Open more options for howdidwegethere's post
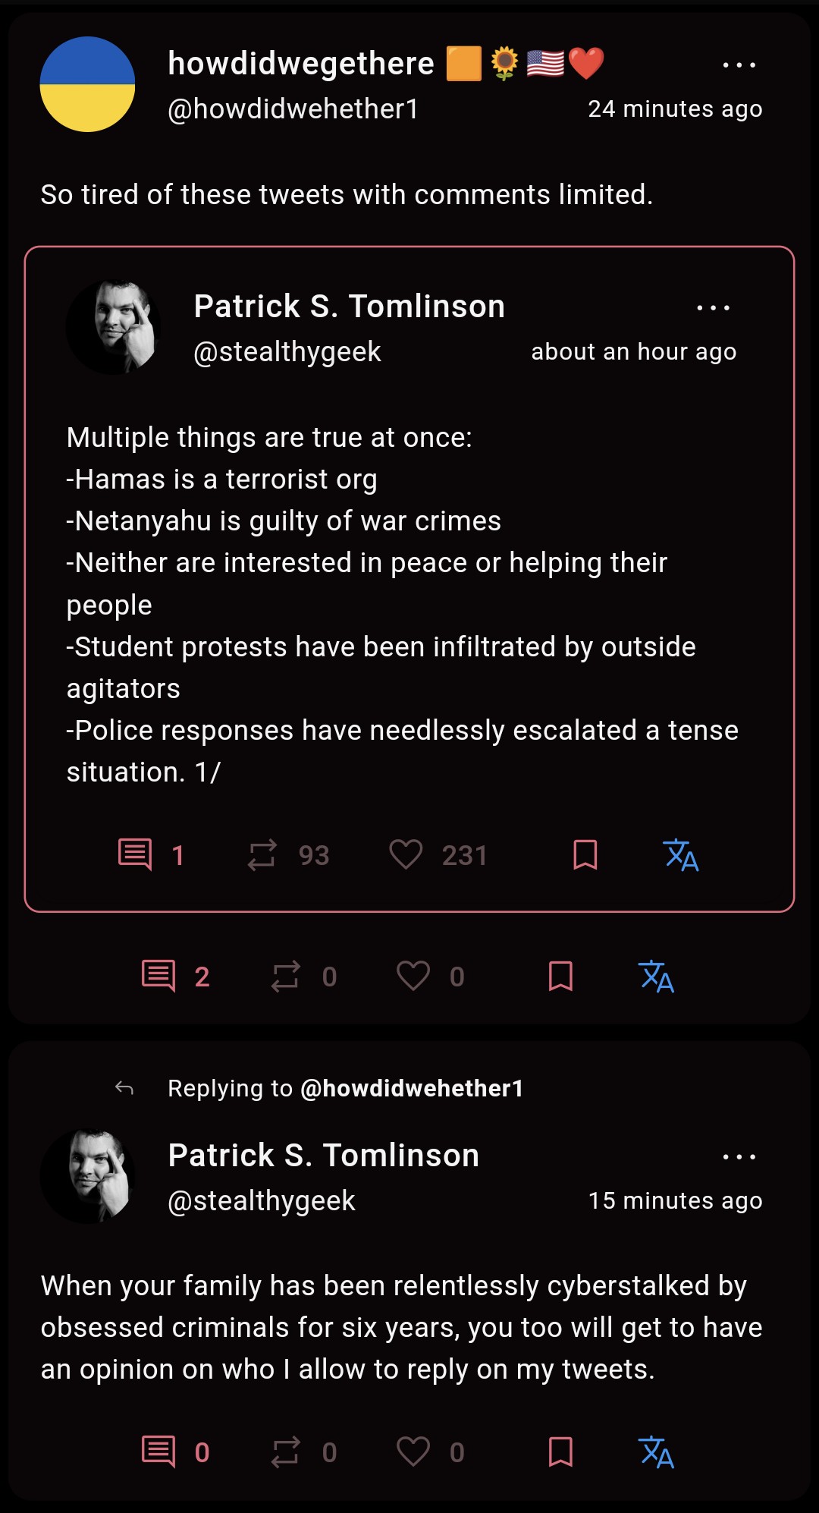This screenshot has width=819, height=1513. click(739, 65)
